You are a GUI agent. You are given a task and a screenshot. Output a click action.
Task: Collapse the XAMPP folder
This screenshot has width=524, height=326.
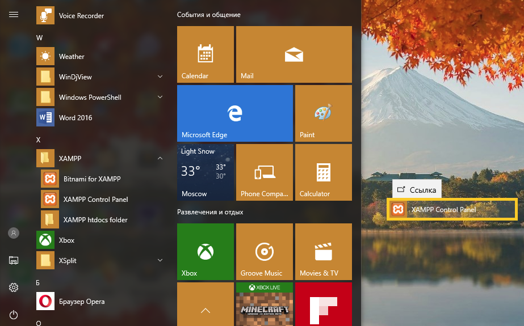coord(160,159)
